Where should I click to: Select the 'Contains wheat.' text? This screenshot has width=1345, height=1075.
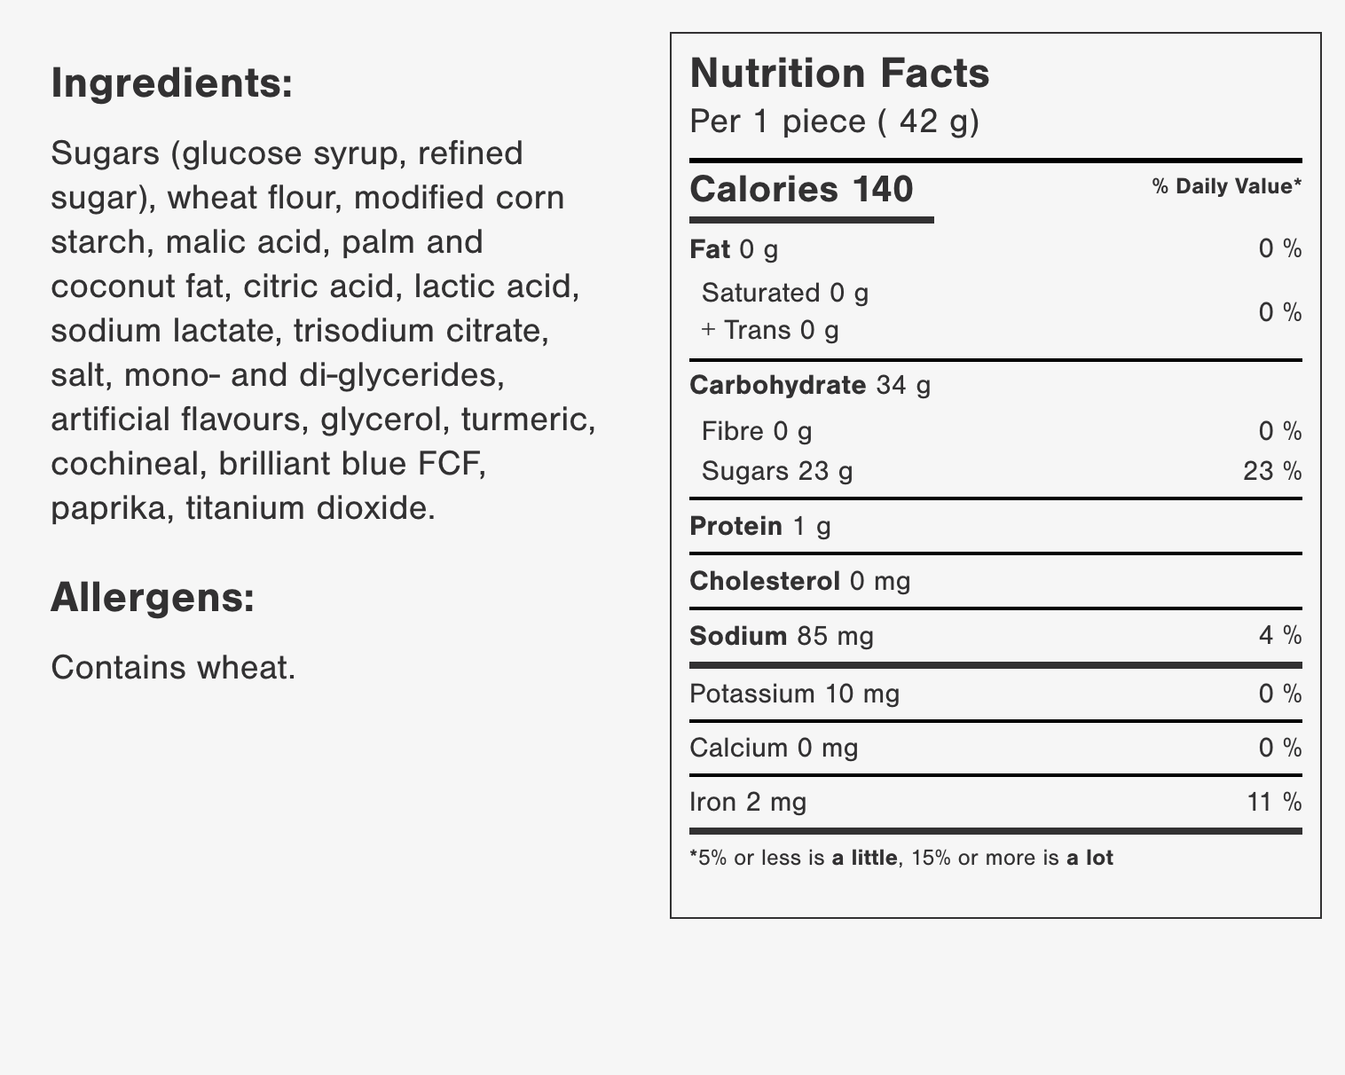coord(173,667)
